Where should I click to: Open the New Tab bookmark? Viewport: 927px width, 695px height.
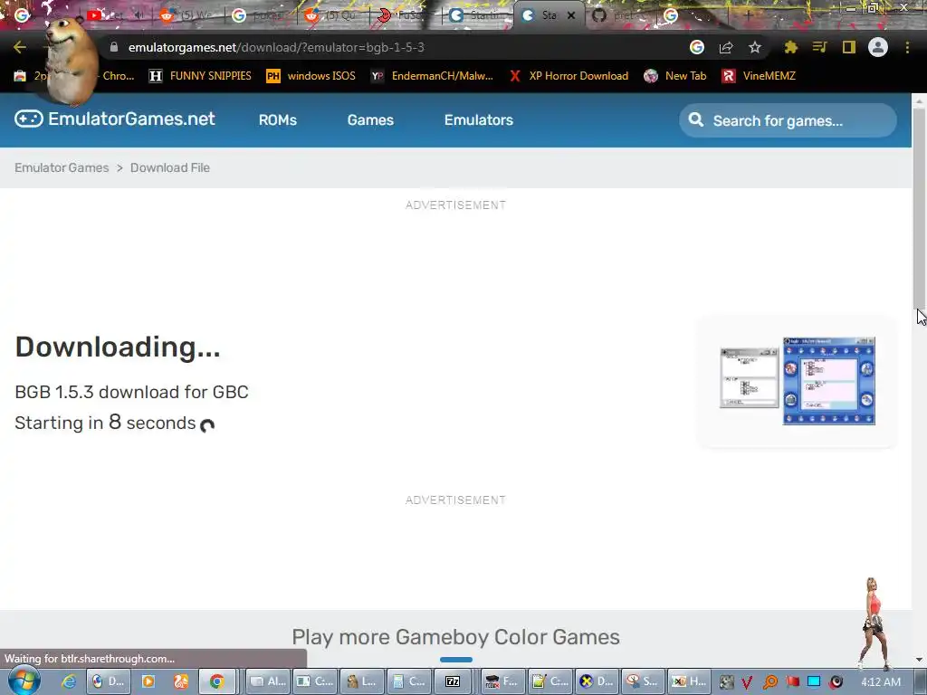[675, 76]
